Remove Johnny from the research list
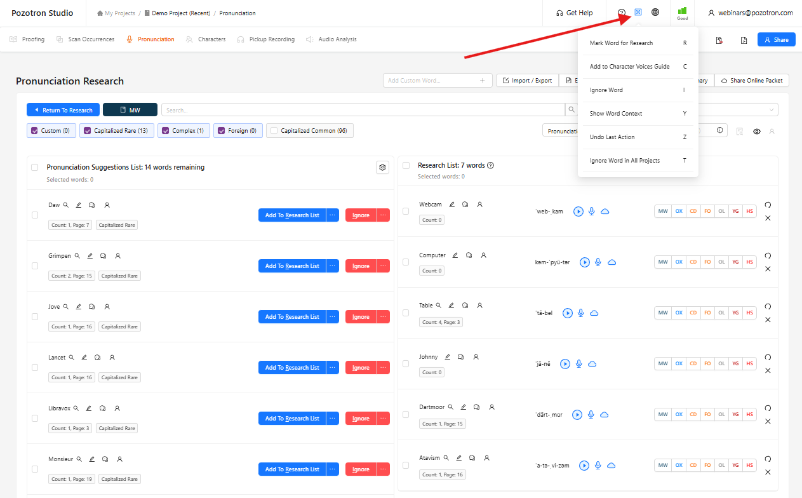This screenshot has width=802, height=498. (x=768, y=370)
